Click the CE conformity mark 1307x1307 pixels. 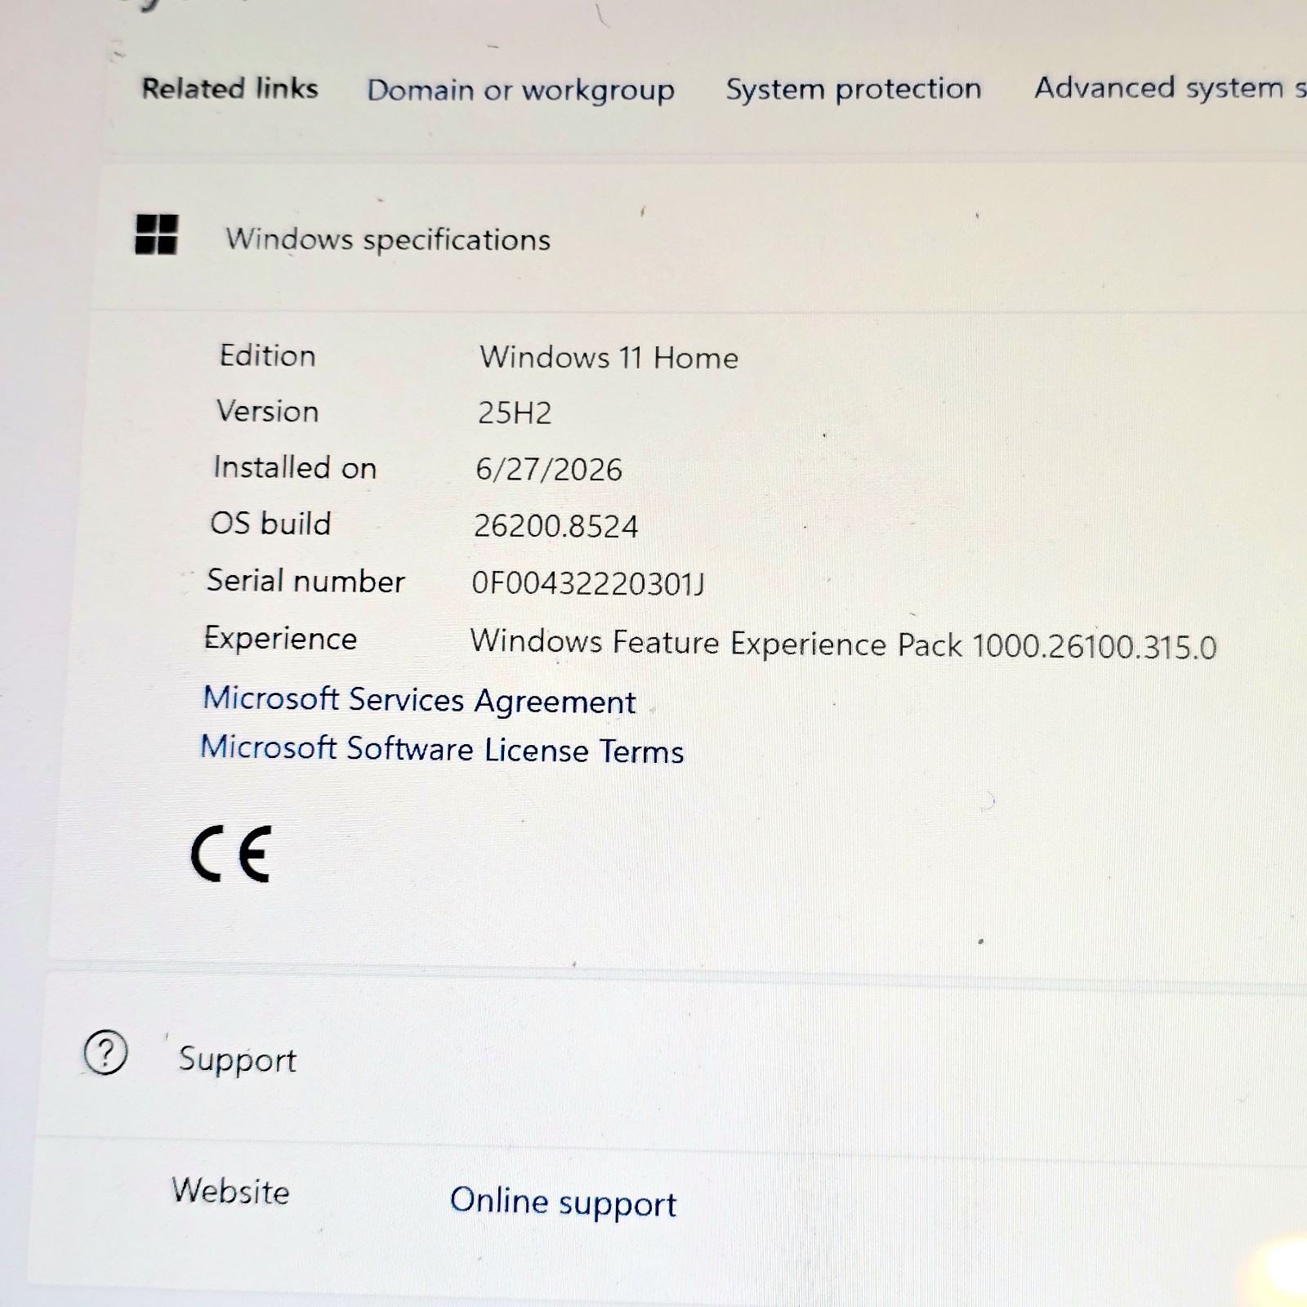[x=231, y=854]
